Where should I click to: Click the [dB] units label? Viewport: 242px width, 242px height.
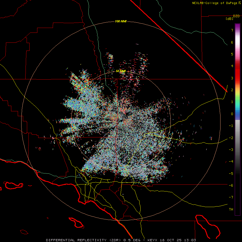coord(229,19)
